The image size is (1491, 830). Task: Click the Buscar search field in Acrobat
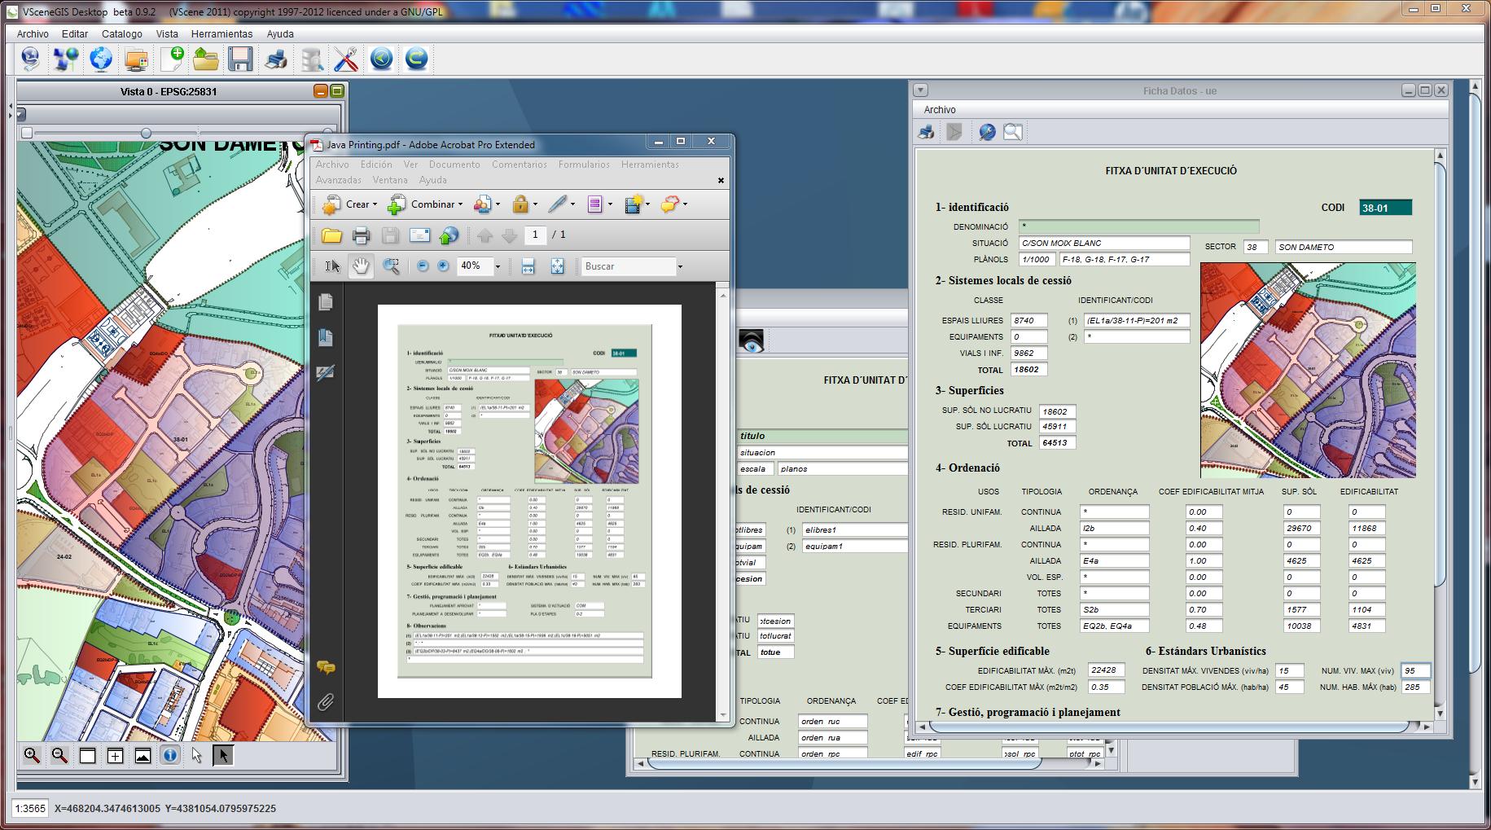(628, 266)
